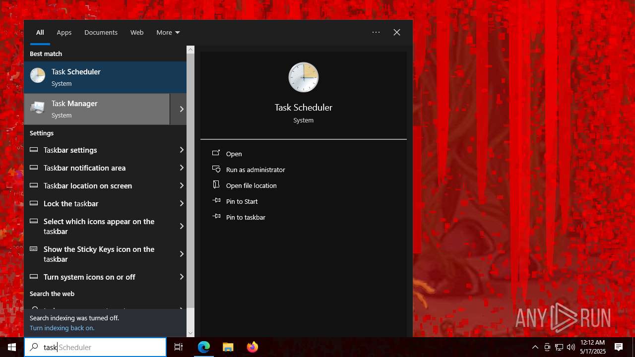Click the Pin to taskbar pin icon
The width and height of the screenshot is (635, 357).
(x=216, y=217)
